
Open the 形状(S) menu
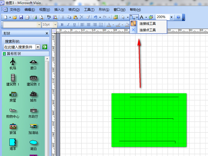tap(104, 10)
